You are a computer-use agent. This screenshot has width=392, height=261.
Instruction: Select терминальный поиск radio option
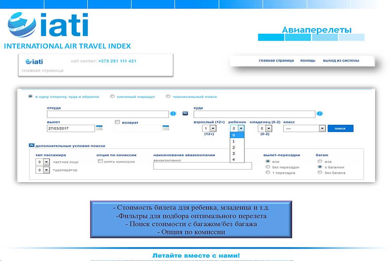[x=168, y=96]
